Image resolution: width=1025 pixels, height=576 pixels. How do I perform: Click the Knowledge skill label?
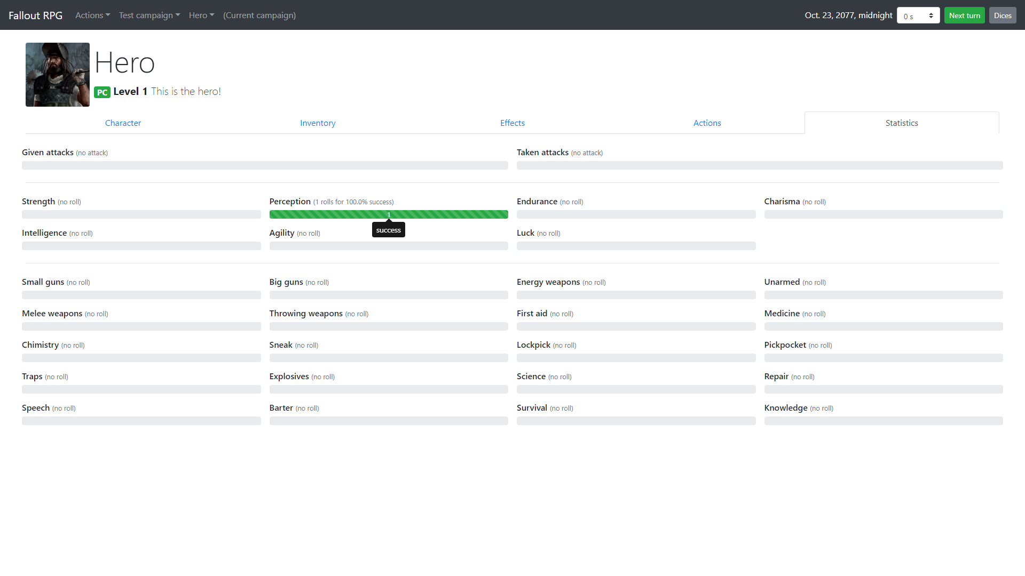tap(786, 408)
